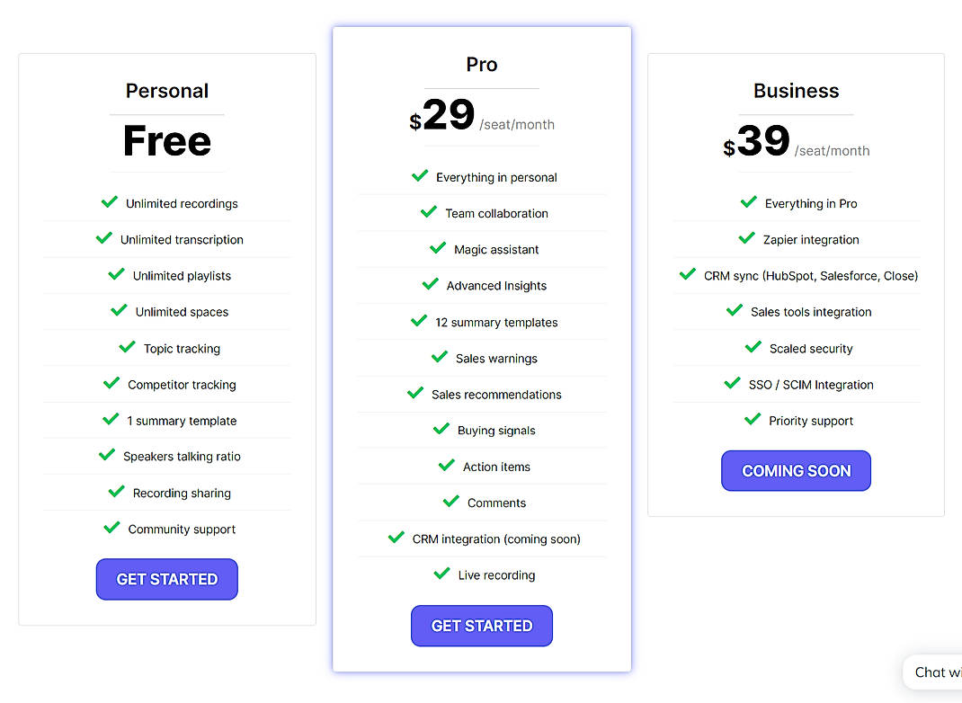Open the chat widget in the corner
The height and width of the screenshot is (703, 962).
935,672
